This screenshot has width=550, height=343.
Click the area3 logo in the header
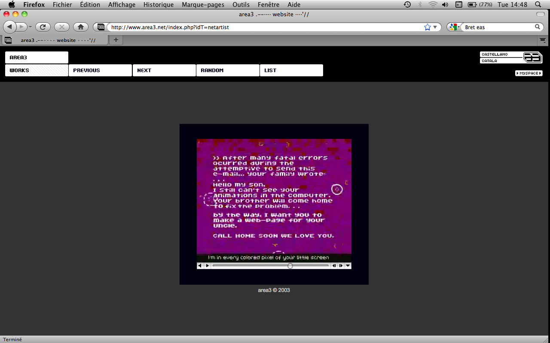pyautogui.click(x=533, y=57)
